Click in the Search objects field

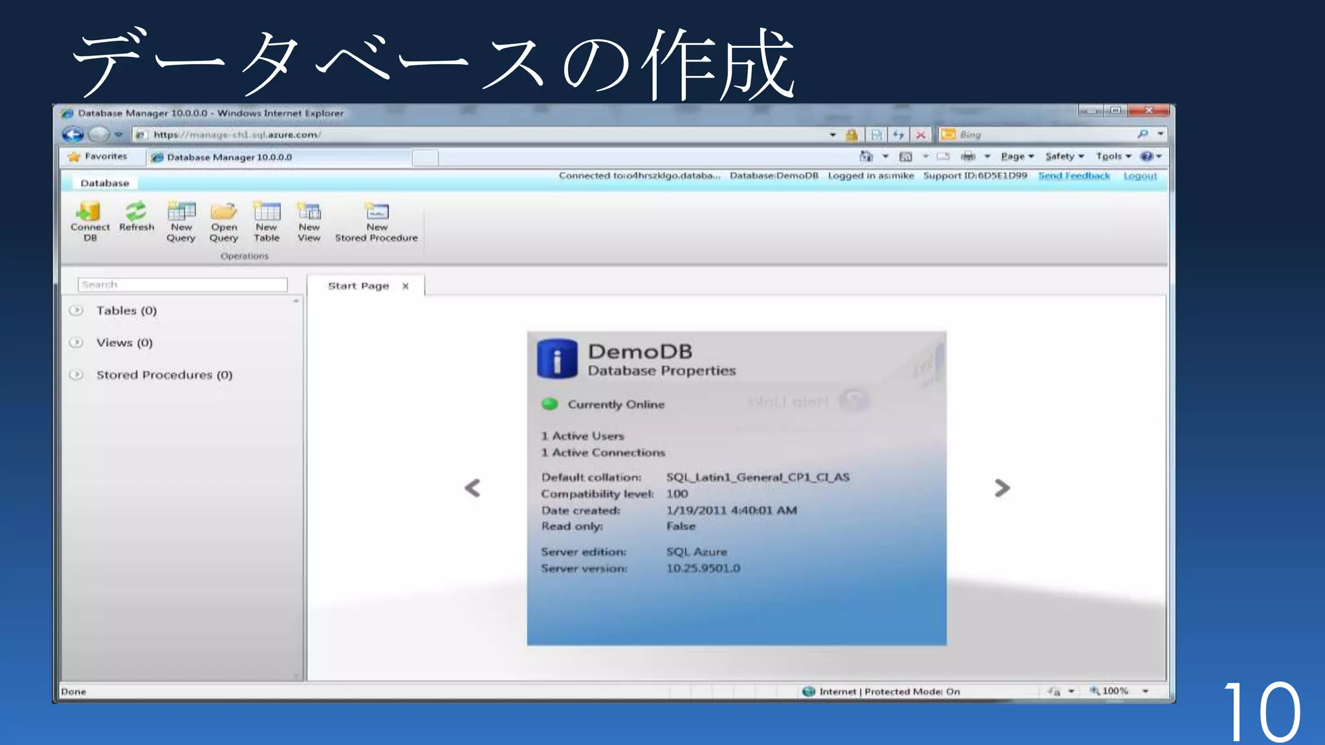point(182,285)
